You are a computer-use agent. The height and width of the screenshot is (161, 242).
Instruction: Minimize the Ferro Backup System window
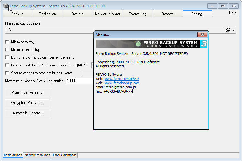pos(212,6)
